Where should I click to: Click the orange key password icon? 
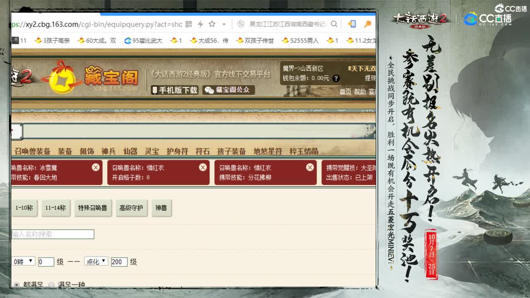(x=367, y=24)
